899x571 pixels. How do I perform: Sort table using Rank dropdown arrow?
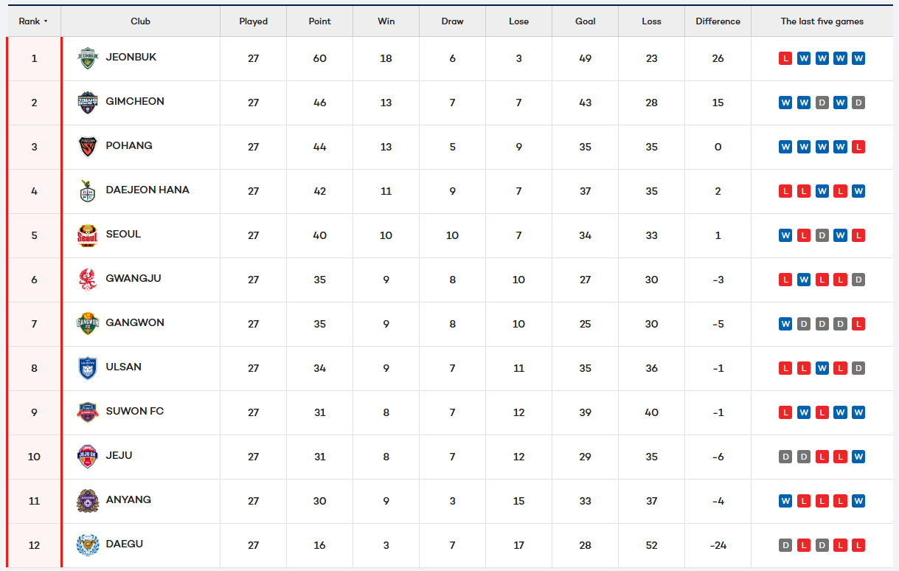[46, 21]
